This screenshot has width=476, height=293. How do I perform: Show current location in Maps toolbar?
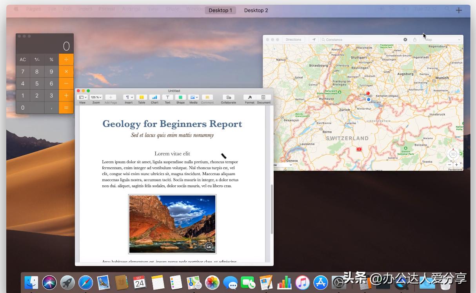313,40
